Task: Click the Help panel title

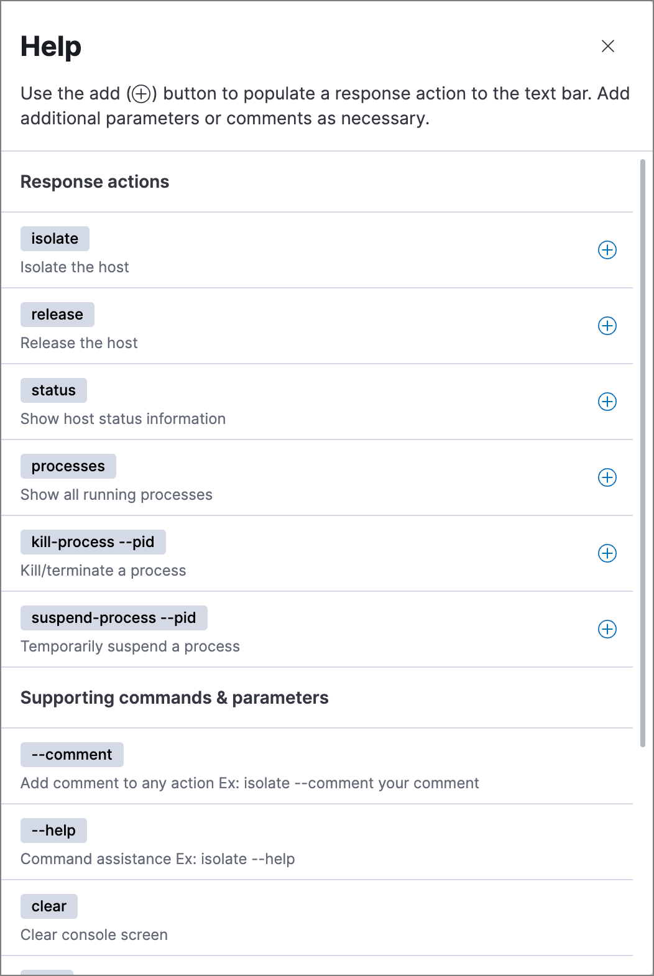Action: coord(51,47)
